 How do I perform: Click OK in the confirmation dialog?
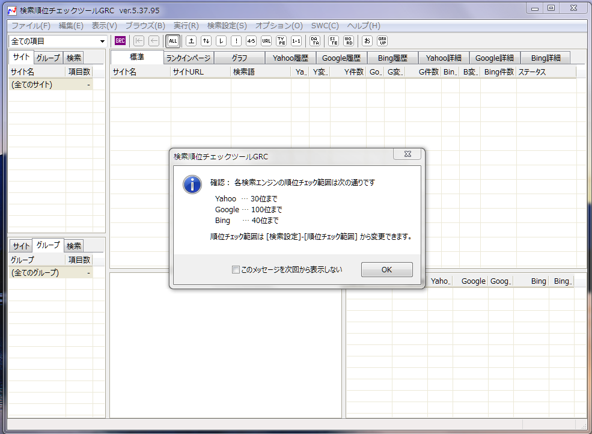click(x=386, y=270)
